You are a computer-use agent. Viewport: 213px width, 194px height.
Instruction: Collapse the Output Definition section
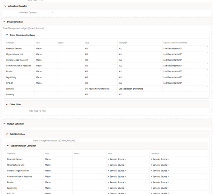(x=5, y=124)
